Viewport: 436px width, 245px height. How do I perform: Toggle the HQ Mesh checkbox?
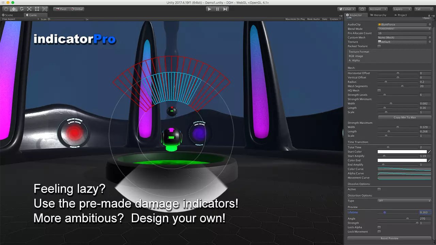point(379,91)
